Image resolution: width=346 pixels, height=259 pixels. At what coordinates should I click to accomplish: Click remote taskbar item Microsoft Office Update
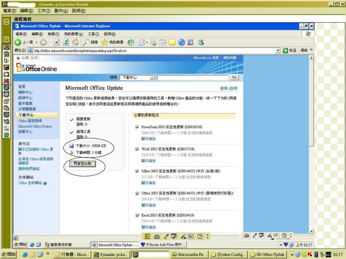click(115, 245)
